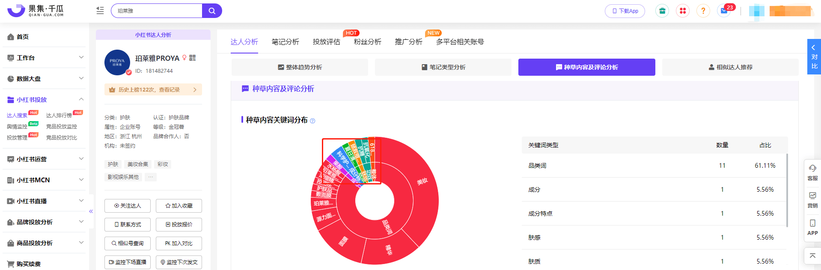Open the green briefcase icon in the header
This screenshot has width=821, height=270.
point(662,11)
